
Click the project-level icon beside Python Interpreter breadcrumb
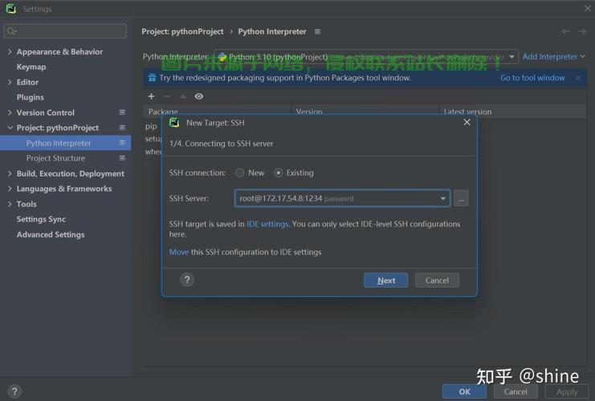click(x=318, y=32)
